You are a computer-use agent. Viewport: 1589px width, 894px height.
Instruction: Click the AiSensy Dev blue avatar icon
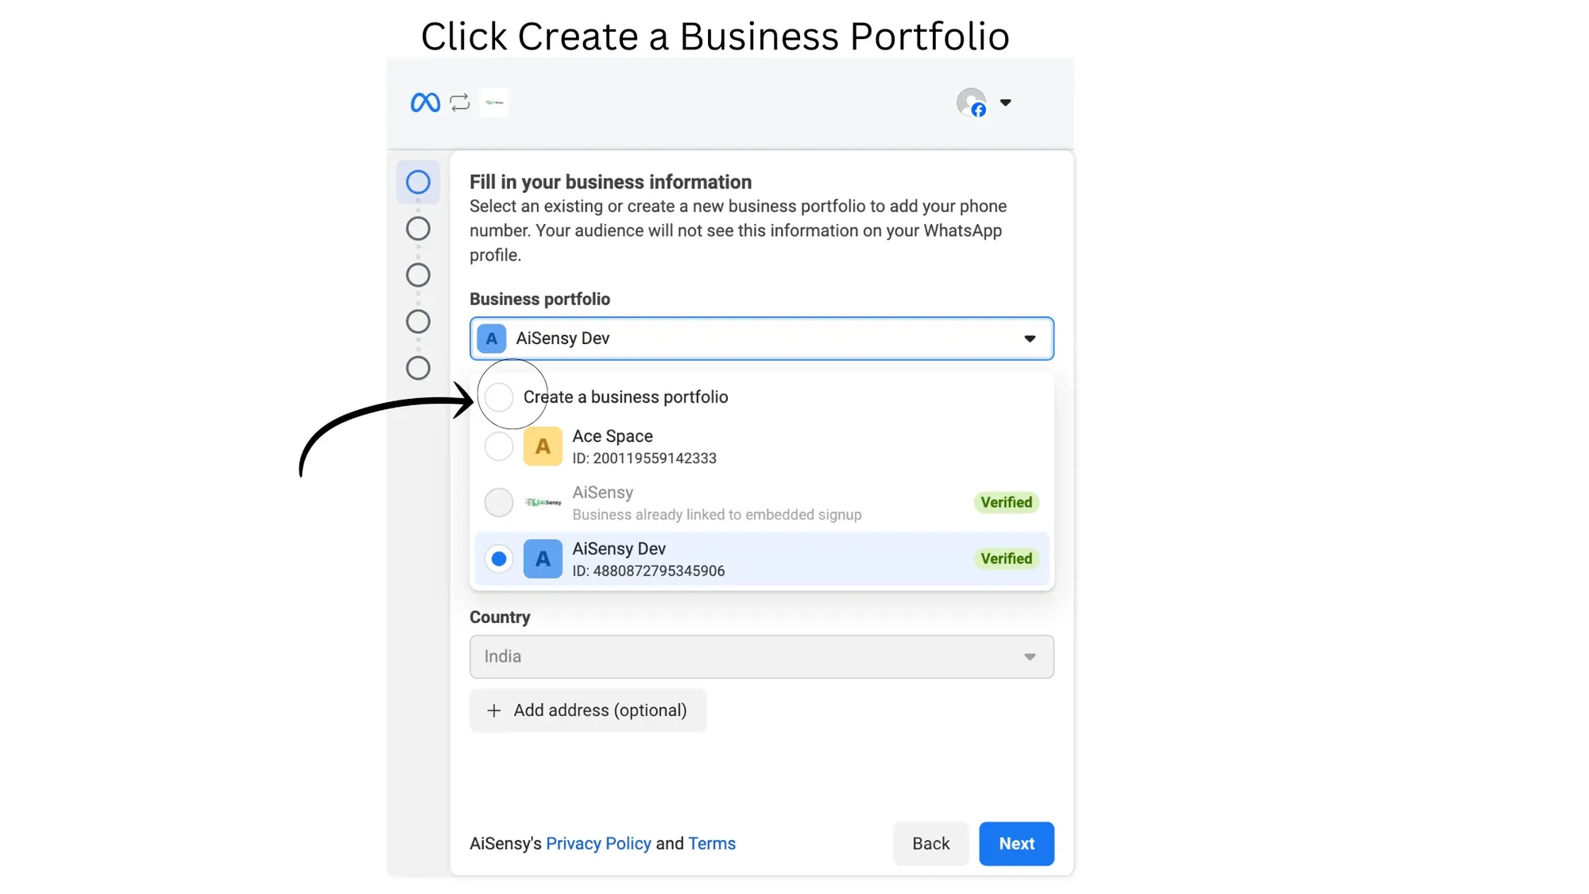tap(543, 559)
